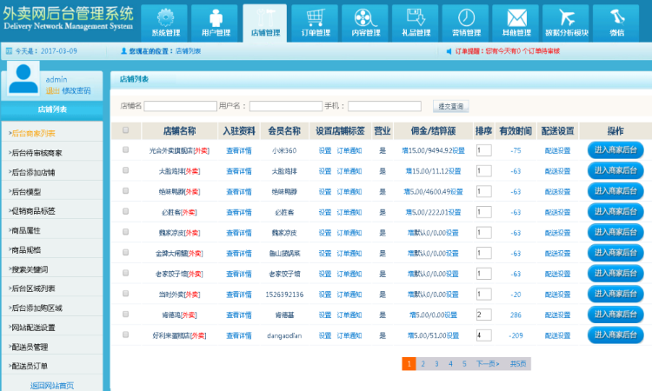652x391 pixels.
Task: Open 其他管理 envelope icon
Action: tap(517, 19)
